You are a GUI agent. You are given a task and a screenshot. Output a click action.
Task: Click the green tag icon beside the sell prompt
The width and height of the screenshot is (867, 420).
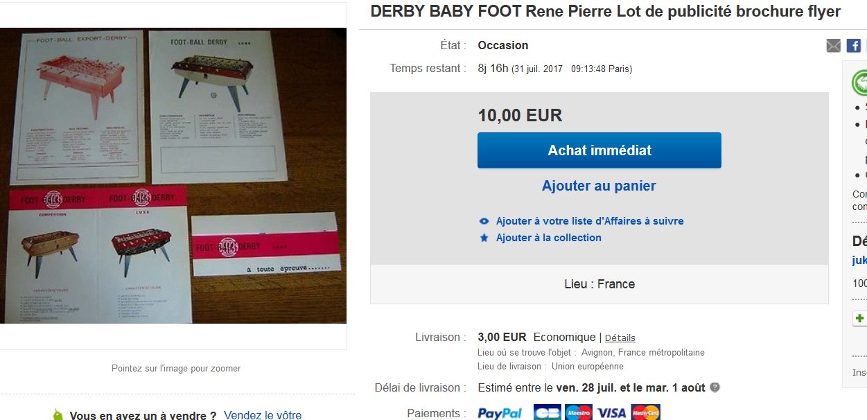click(58, 415)
